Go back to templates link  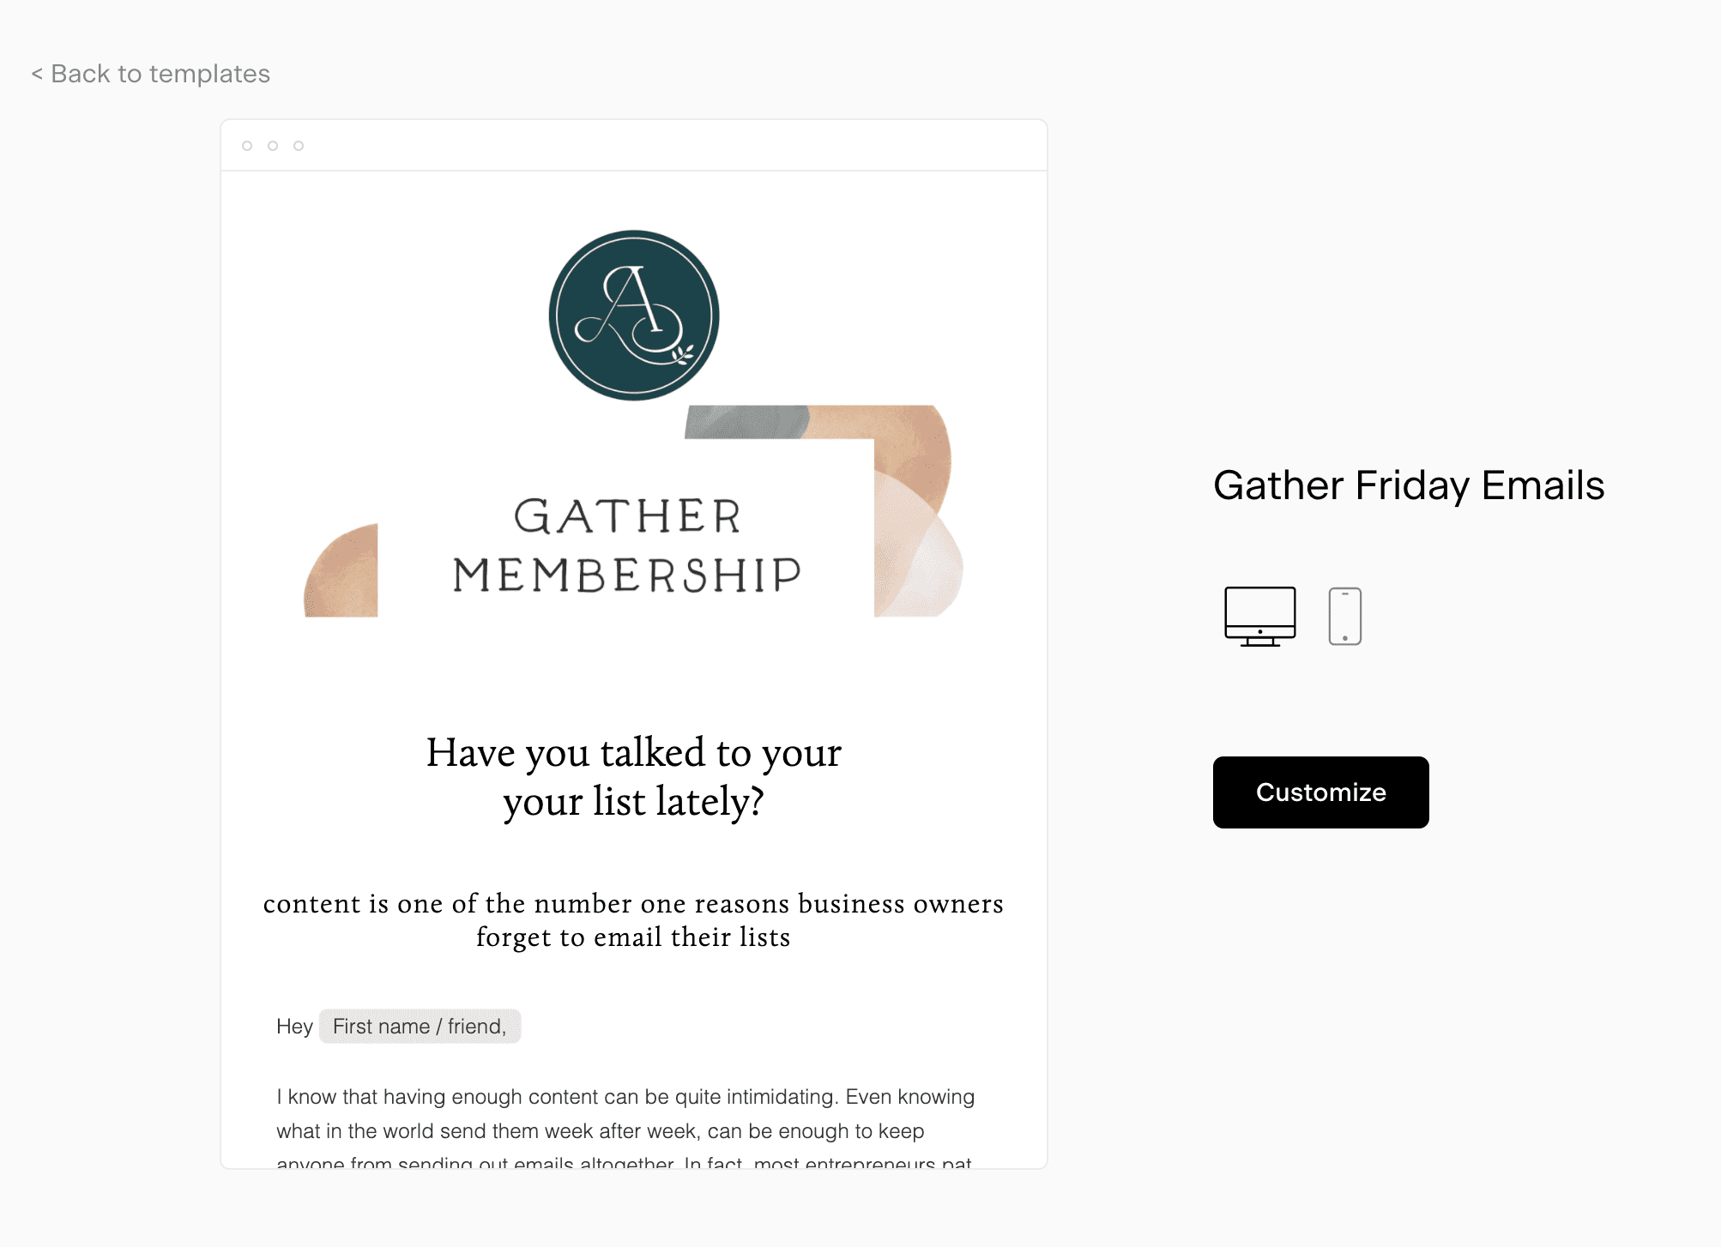pyautogui.click(x=151, y=74)
